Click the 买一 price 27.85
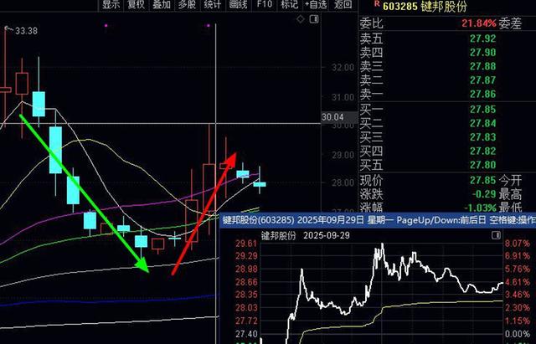536x344 pixels. pyautogui.click(x=482, y=110)
